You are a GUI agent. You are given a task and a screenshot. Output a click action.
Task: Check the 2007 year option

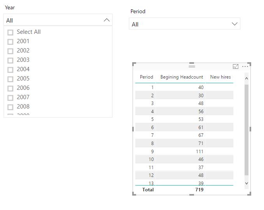10,98
